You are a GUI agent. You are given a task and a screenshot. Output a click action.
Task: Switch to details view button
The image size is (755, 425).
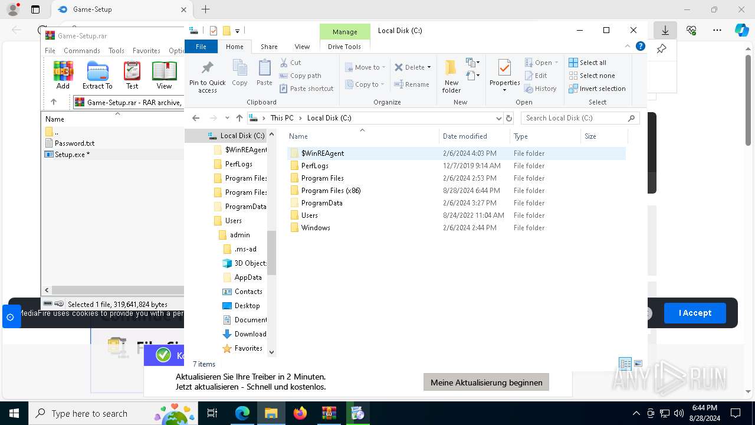(625, 364)
